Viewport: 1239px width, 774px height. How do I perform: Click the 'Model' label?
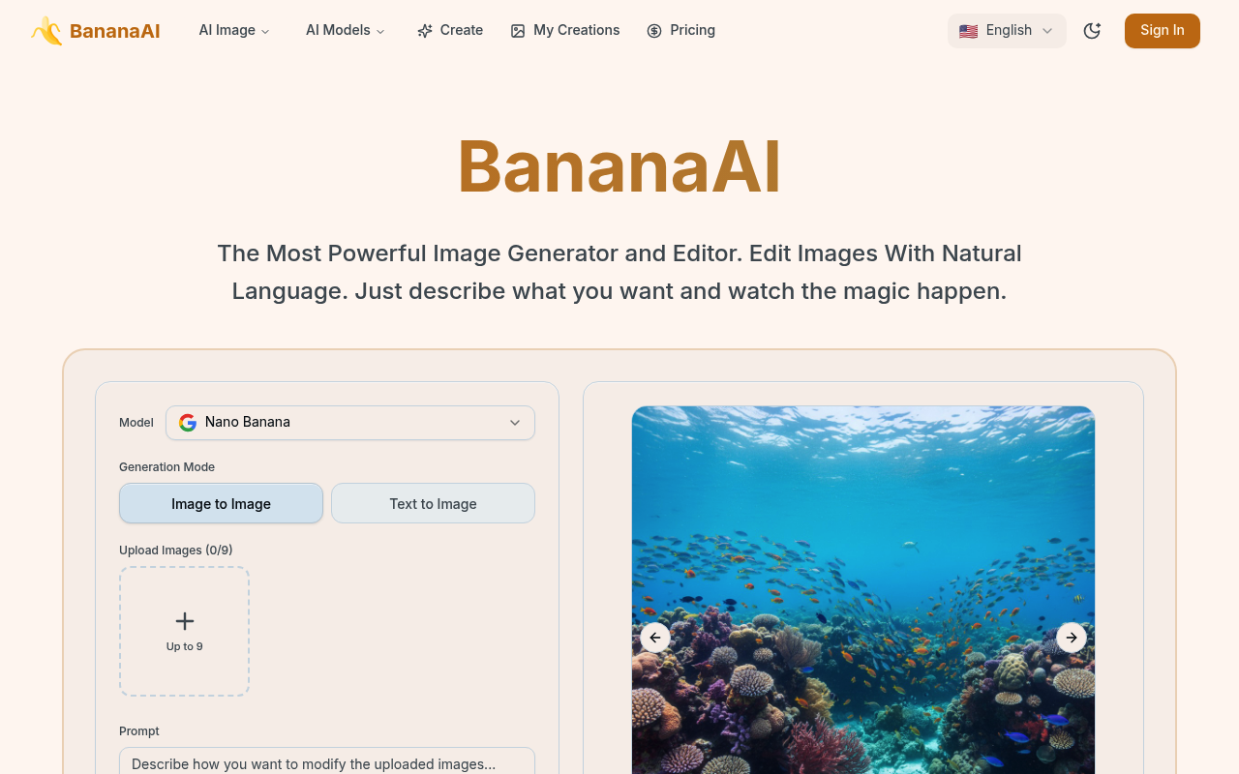tap(136, 423)
